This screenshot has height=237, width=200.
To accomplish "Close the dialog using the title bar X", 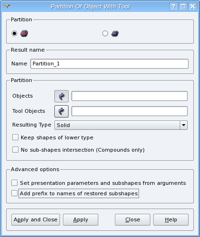I will click(193, 7).
